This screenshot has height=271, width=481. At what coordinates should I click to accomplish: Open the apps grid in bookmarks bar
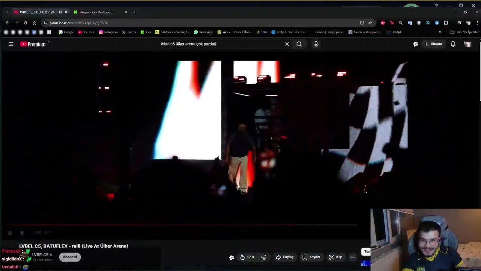[x=49, y=32]
